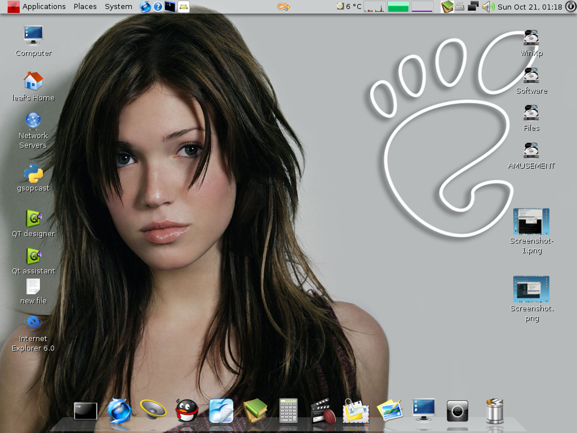Launch QQ penguin messenger from dock
This screenshot has width=577, height=433.
point(187,410)
